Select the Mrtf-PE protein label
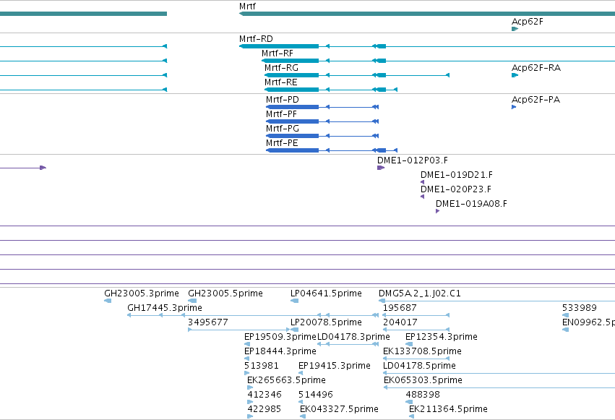Image resolution: width=615 pixels, height=420 pixels. click(282, 143)
